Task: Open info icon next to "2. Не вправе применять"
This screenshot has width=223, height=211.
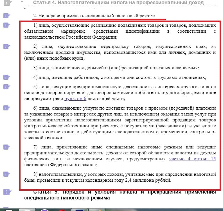Action: click(x=7, y=16)
